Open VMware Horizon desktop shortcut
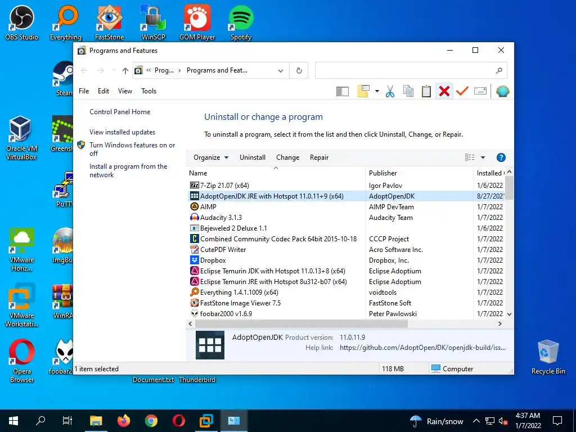 [x=22, y=250]
